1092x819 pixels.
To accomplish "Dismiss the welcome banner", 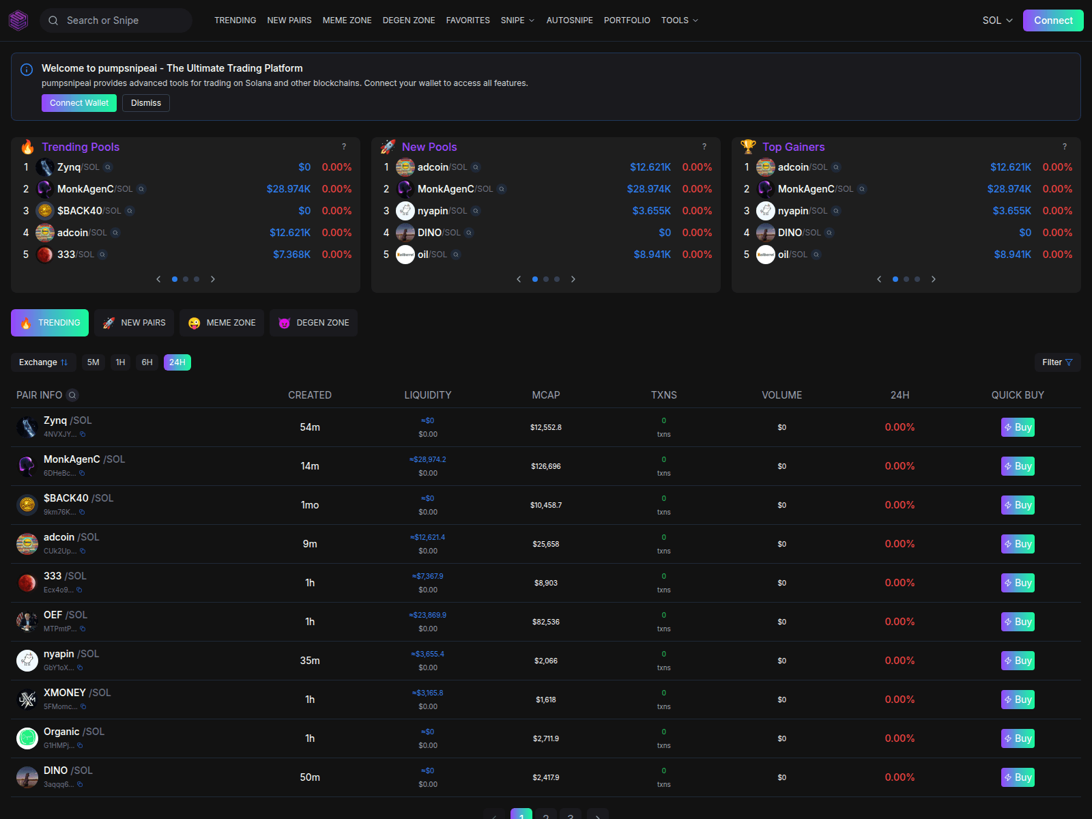I will coord(145,103).
